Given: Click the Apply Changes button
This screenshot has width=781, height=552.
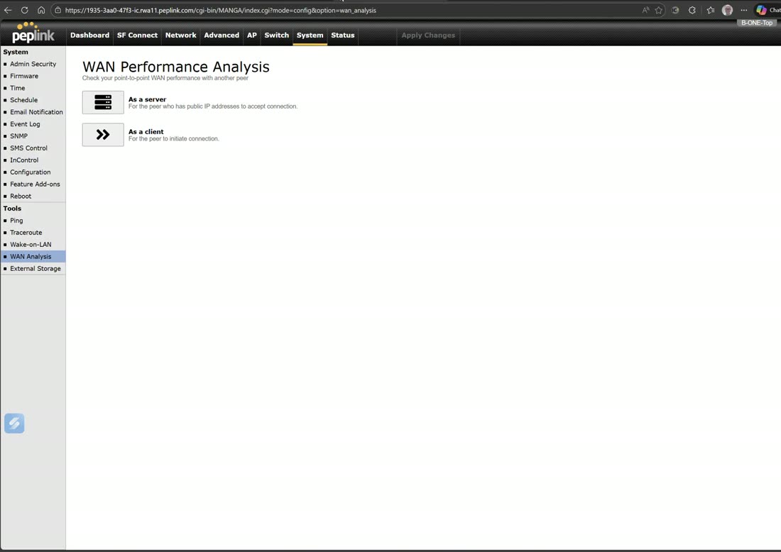Looking at the screenshot, I should tap(428, 35).
